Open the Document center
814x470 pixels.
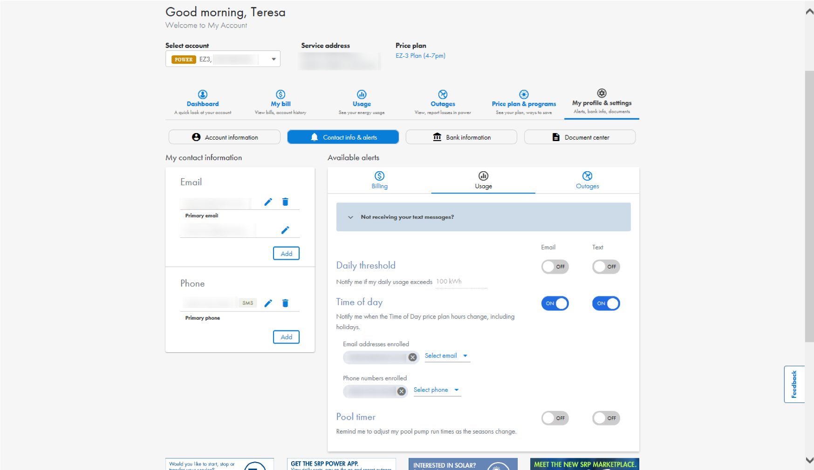(x=580, y=137)
